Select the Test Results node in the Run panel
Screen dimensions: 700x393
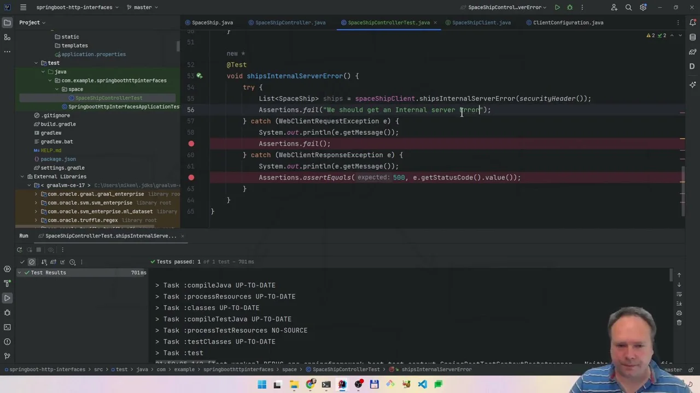coord(48,272)
